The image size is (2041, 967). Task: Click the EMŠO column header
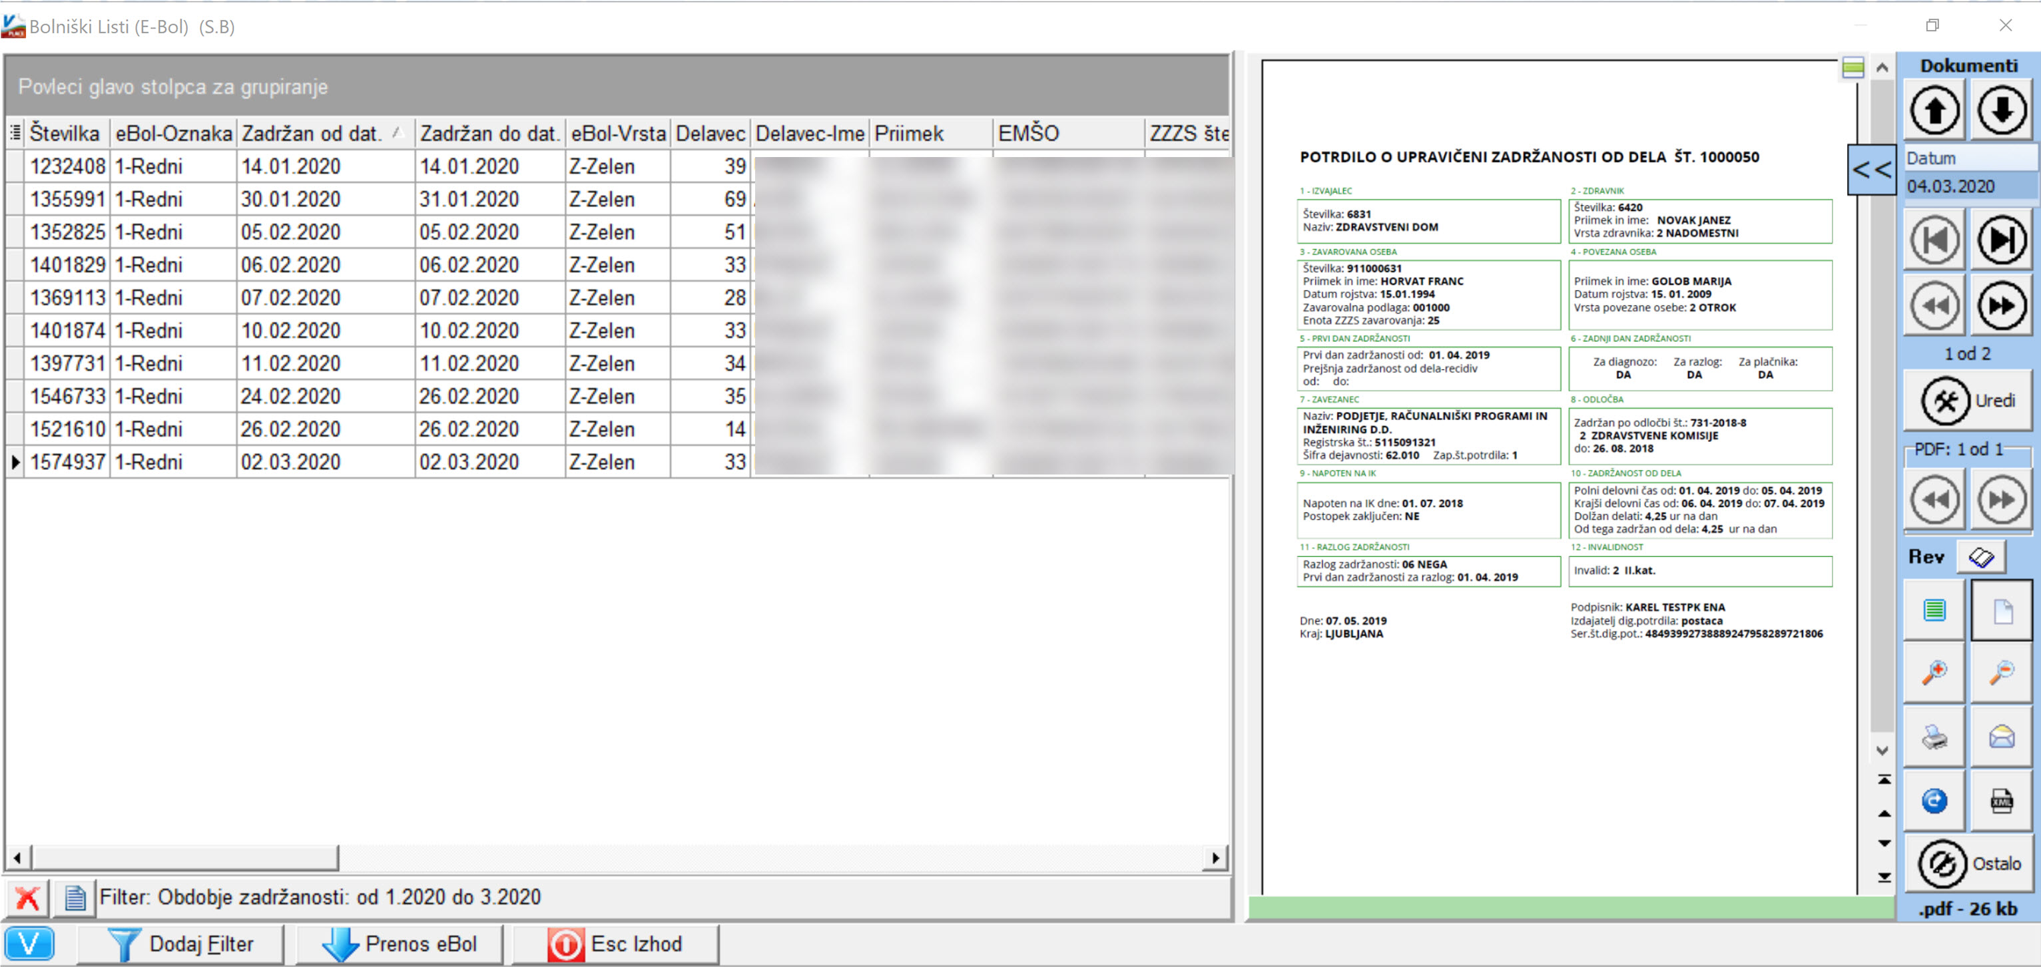click(1067, 133)
